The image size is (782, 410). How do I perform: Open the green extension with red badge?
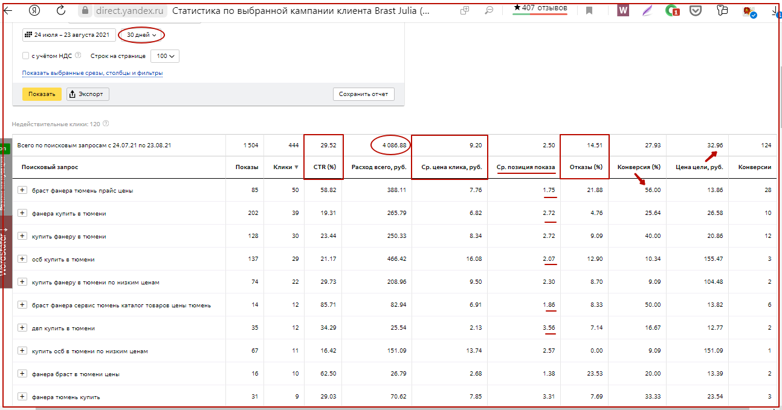click(x=671, y=11)
